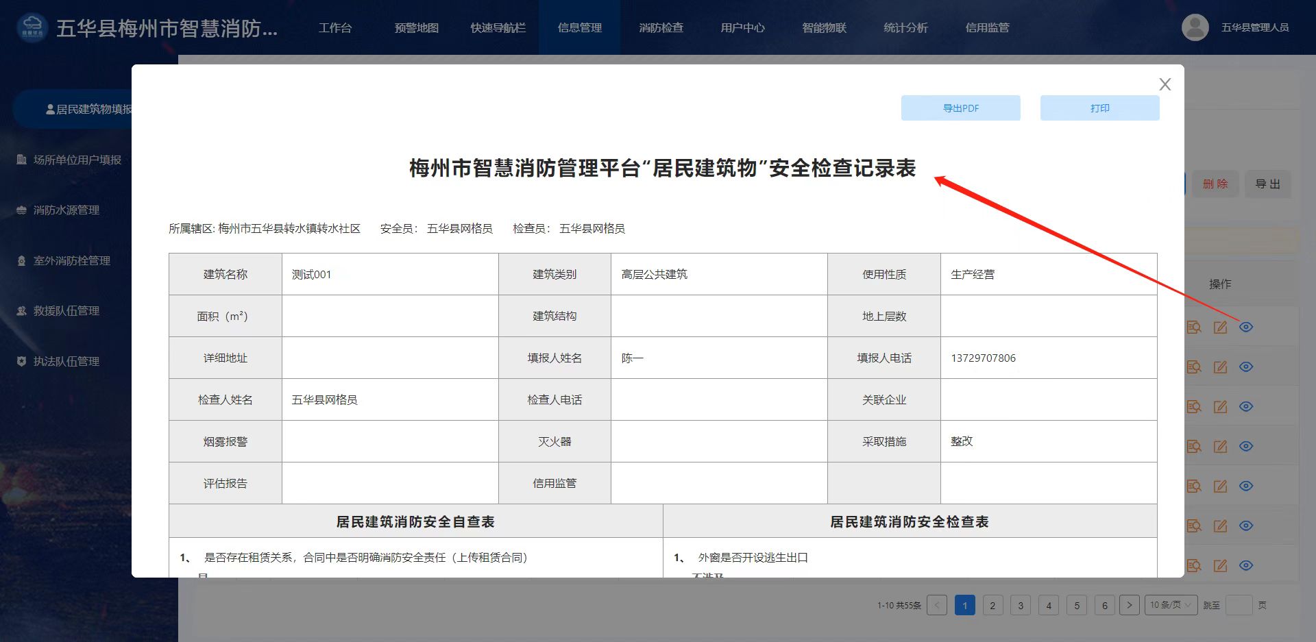Click the edit pencil icon in the third row
The image size is (1316, 642).
(x=1220, y=406)
